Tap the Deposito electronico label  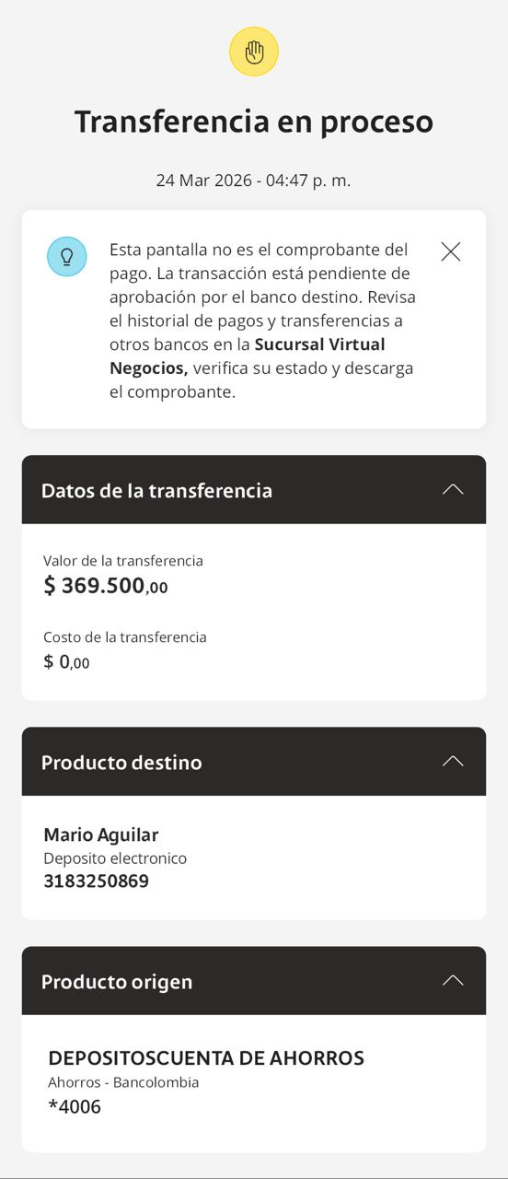[x=115, y=858]
